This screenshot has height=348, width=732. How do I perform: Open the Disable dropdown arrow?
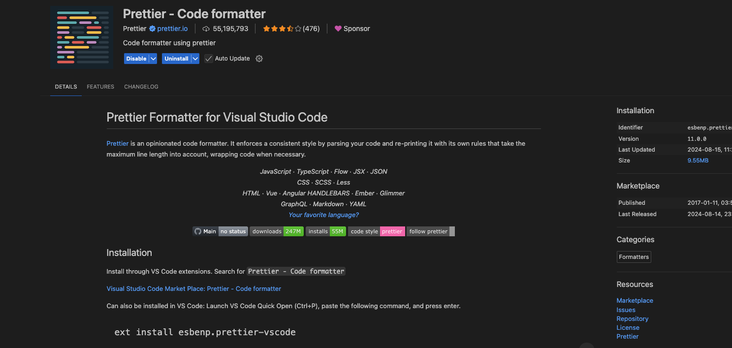coord(153,59)
